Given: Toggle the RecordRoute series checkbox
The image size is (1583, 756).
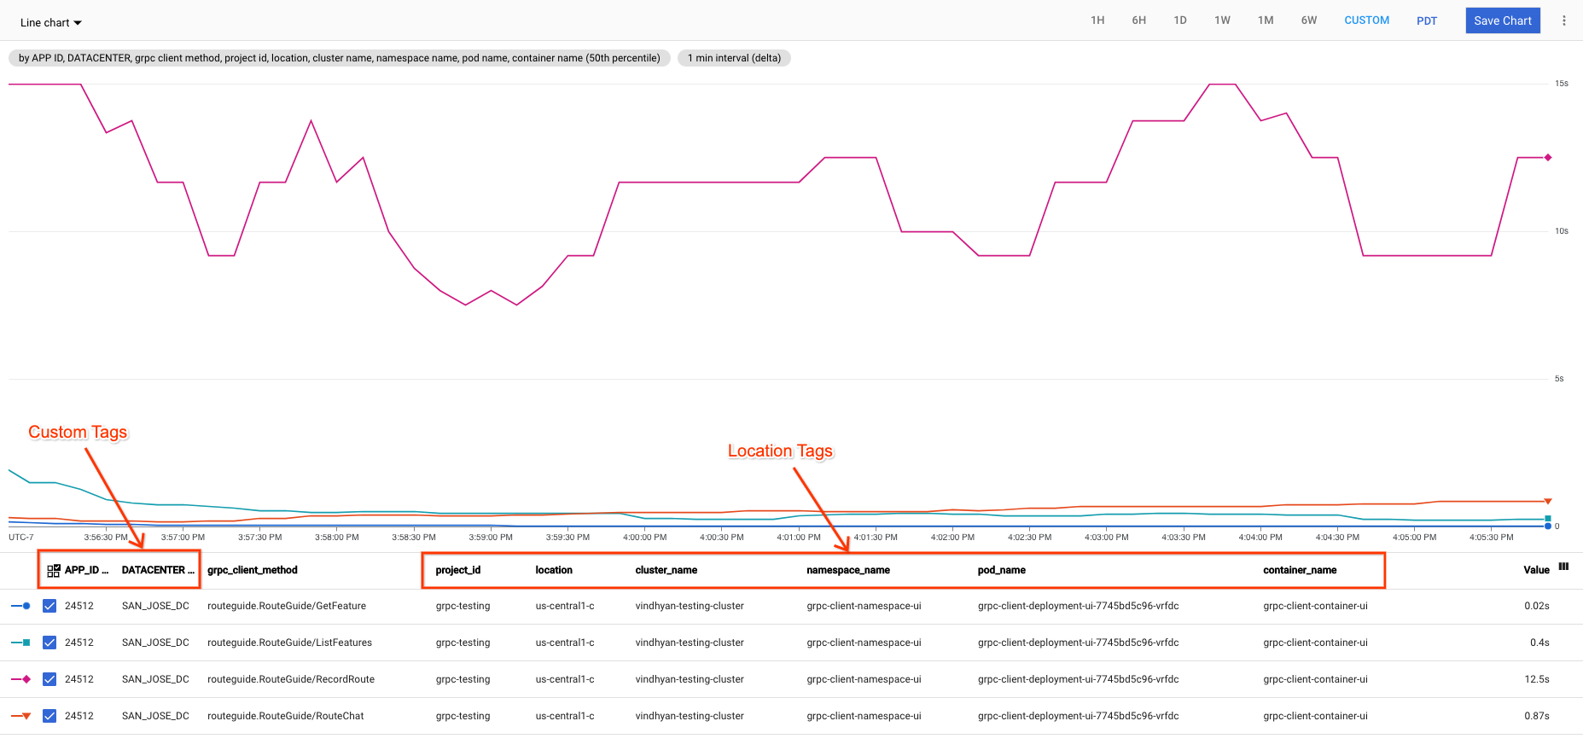Looking at the screenshot, I should 49,679.
